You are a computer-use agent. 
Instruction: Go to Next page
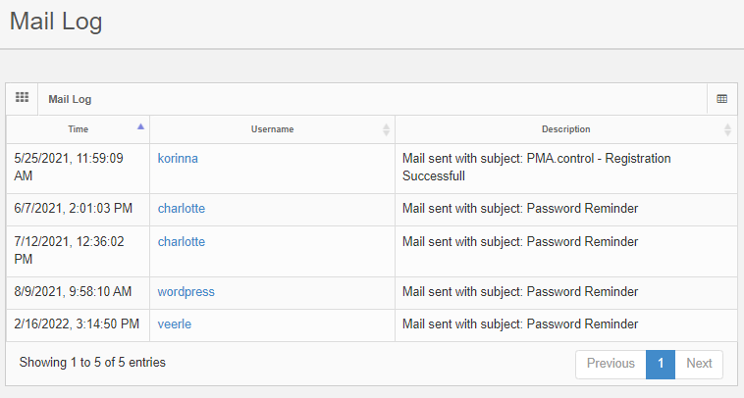click(x=699, y=364)
